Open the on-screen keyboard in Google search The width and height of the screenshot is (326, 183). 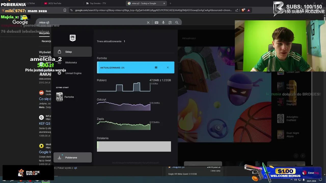(157, 23)
